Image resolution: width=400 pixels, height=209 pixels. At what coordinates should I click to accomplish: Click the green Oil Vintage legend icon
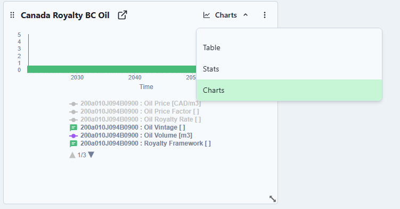pos(74,127)
